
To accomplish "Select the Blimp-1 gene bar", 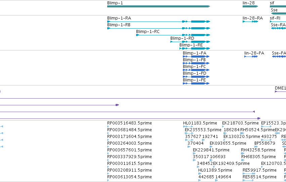I will 159,6.
